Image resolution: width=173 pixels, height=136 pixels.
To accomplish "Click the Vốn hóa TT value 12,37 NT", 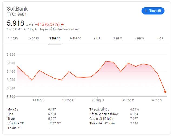I will coord(55,123).
